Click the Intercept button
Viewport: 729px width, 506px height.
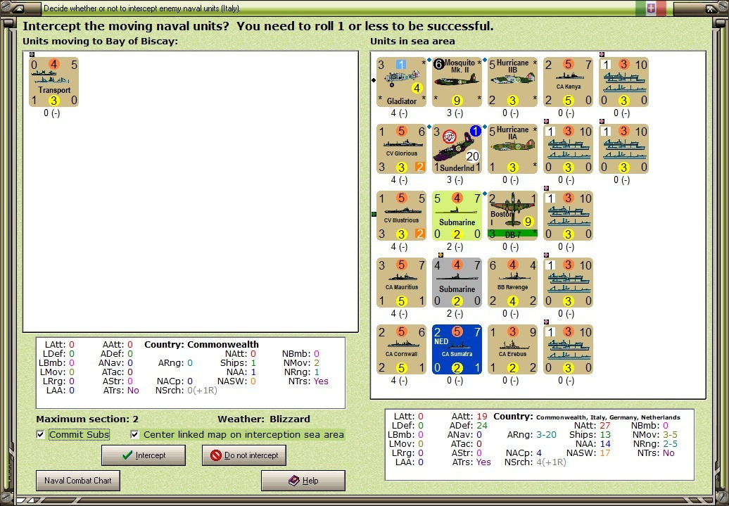(x=144, y=455)
